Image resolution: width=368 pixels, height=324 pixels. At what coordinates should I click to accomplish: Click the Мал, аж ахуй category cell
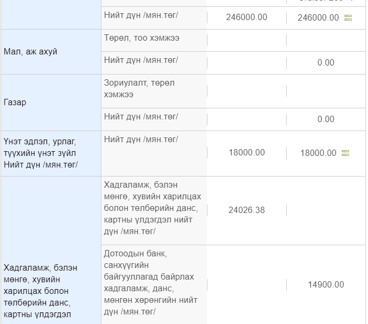(x=51, y=52)
